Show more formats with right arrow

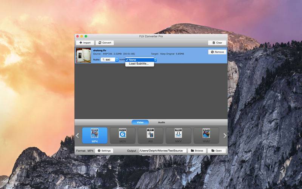[225, 136]
